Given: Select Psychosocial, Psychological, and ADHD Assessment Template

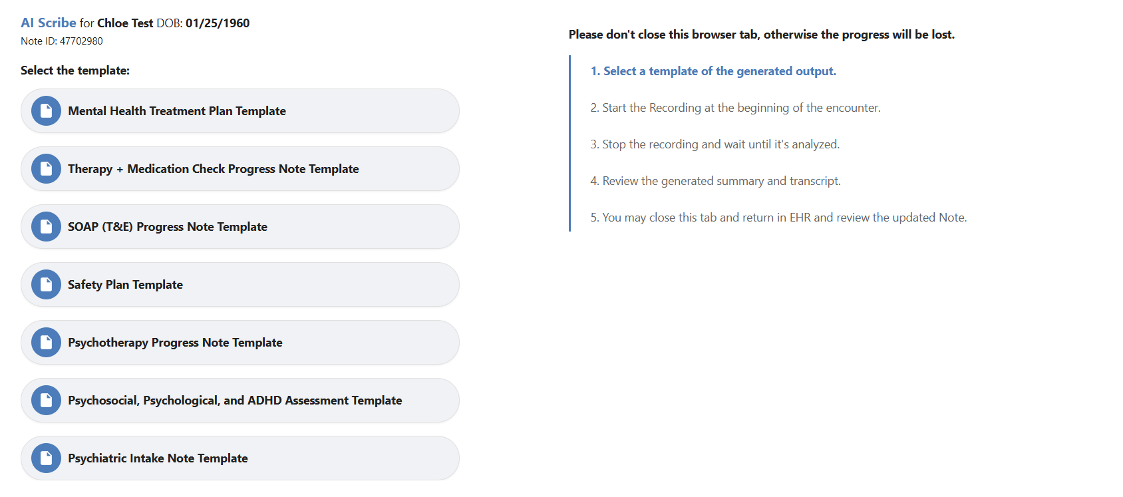Looking at the screenshot, I should pyautogui.click(x=235, y=401).
